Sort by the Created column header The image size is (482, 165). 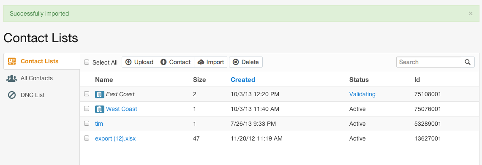point(243,80)
